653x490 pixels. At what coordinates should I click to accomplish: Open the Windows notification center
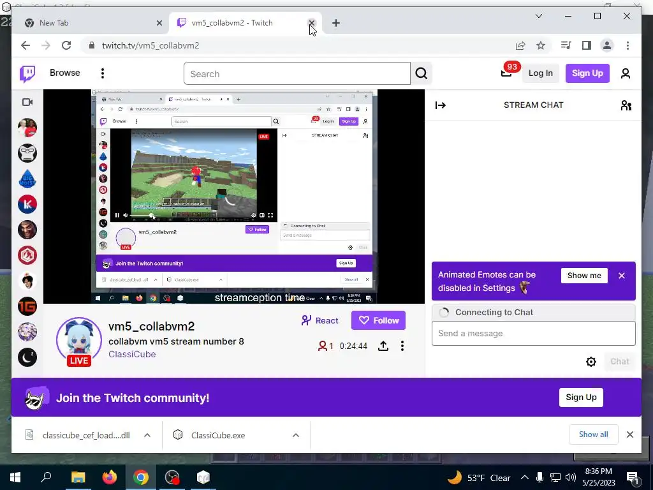click(633, 477)
